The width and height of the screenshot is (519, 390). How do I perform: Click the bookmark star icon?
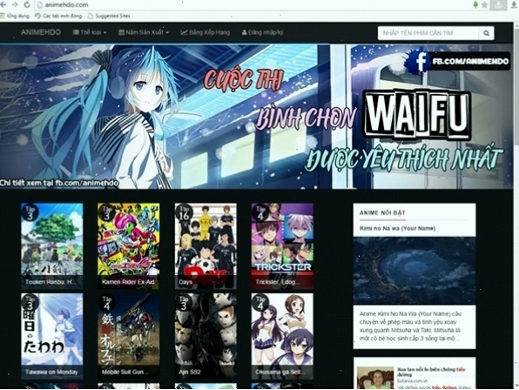[484, 4]
